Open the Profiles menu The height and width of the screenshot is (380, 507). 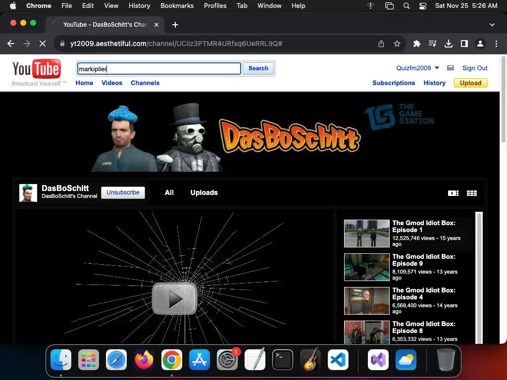(215, 6)
